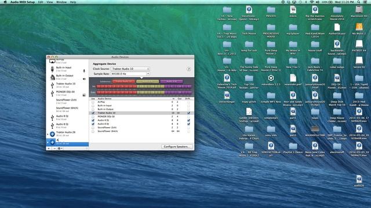Open the loops folder on desktop
Viewport: 371px width, 208px height.
[315, 112]
